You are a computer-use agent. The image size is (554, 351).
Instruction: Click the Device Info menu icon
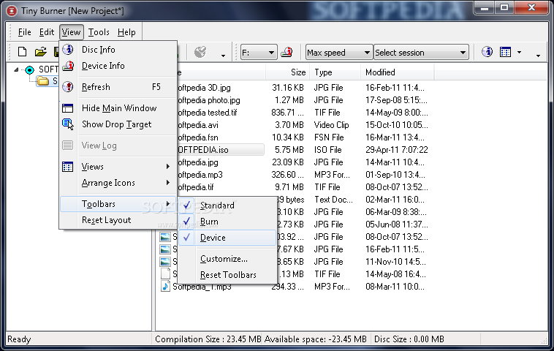(x=68, y=66)
